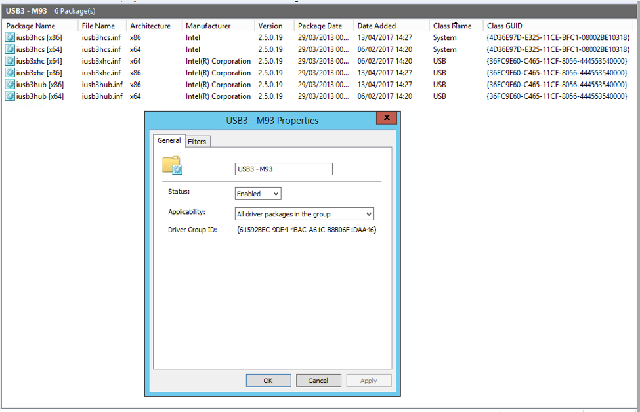Click Package Date in iusb3xhc [x64] row
This screenshot has height=412, width=640.
pos(323,61)
